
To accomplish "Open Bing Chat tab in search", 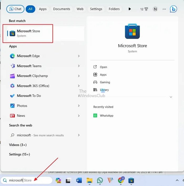I will click(x=15, y=9).
